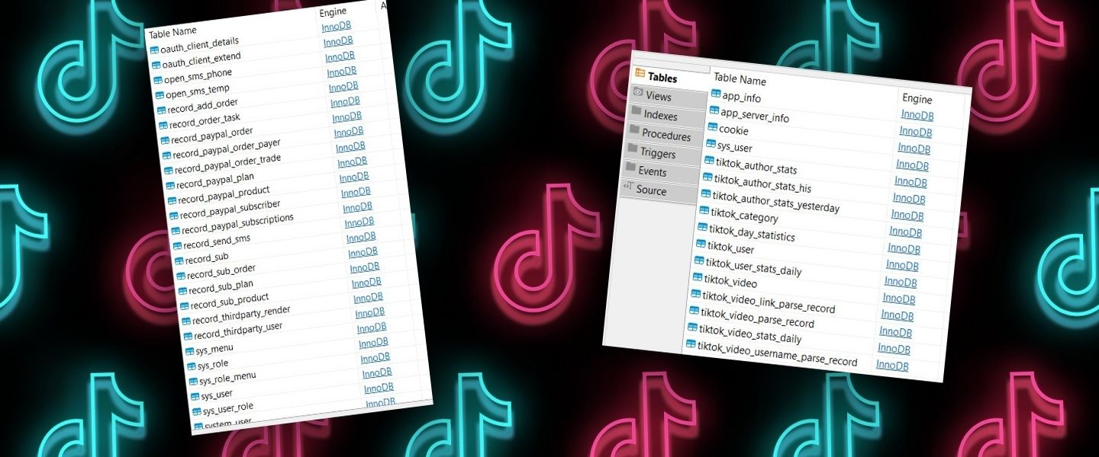
Task: Sort by Engine header in right panel
Action: point(917,98)
